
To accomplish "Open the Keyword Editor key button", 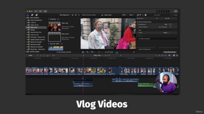I will (40, 11).
